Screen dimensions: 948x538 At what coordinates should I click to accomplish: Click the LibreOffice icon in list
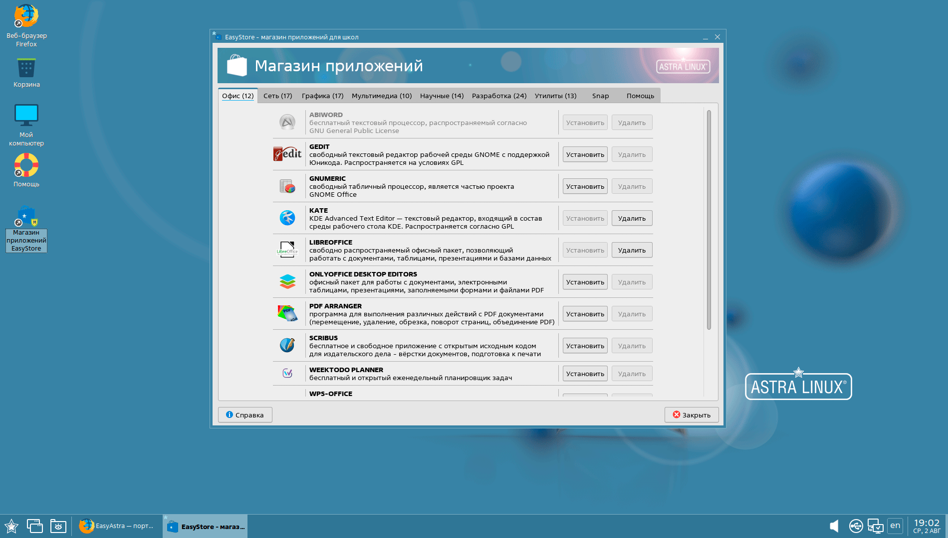click(287, 250)
